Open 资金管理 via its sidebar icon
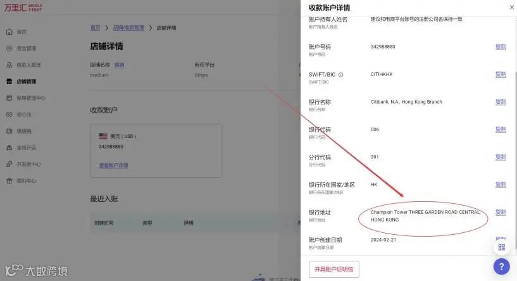This screenshot has width=517, height=281. (x=9, y=48)
